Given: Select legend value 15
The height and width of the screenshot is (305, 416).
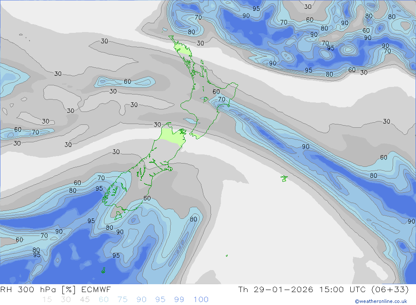Looking at the screenshot, I should pyautogui.click(x=47, y=300).
